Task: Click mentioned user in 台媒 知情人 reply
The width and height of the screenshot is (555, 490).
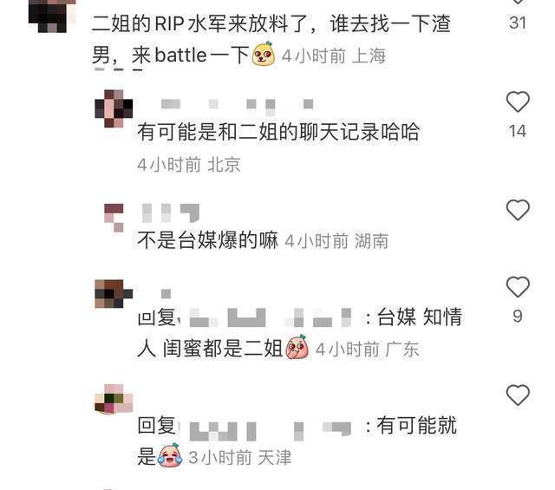Action: pos(271,317)
